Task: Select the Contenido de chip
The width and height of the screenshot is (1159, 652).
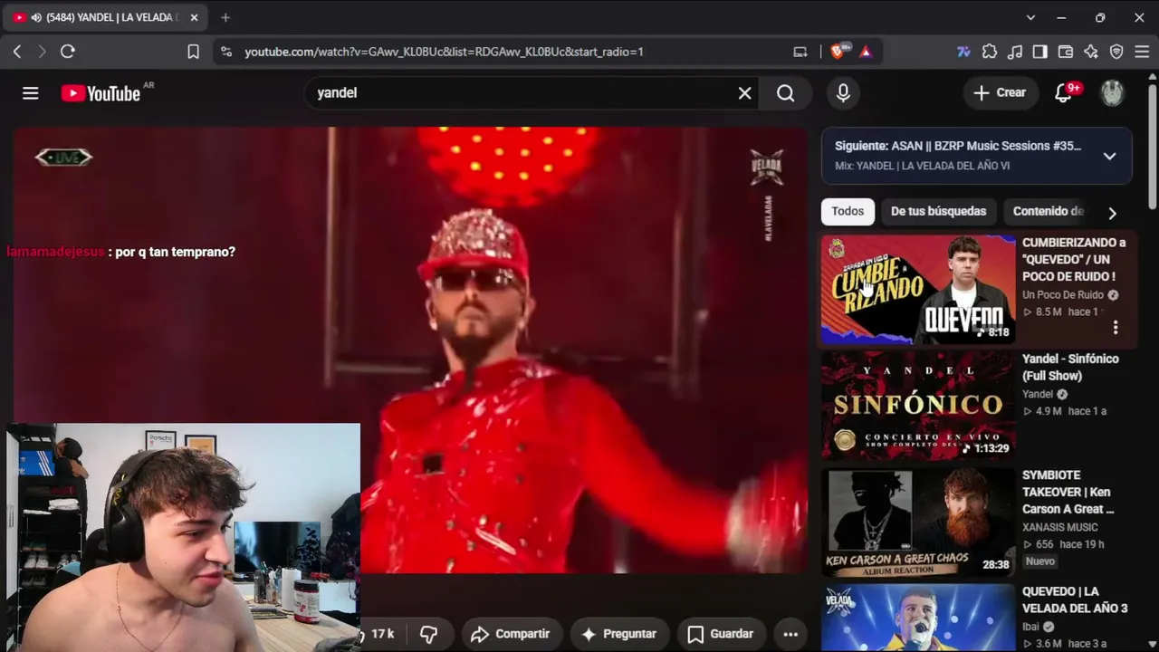Action: coord(1048,211)
